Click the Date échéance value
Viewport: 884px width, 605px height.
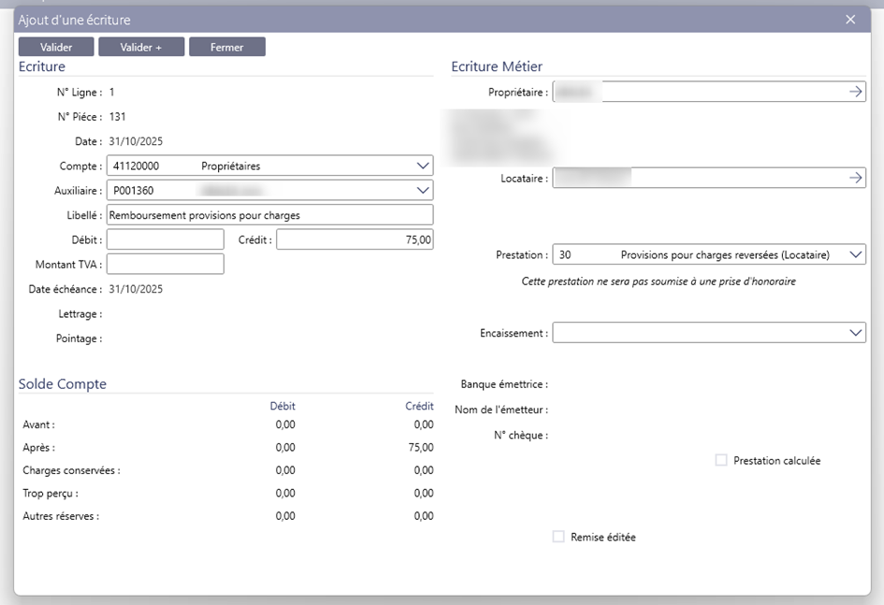coord(136,289)
